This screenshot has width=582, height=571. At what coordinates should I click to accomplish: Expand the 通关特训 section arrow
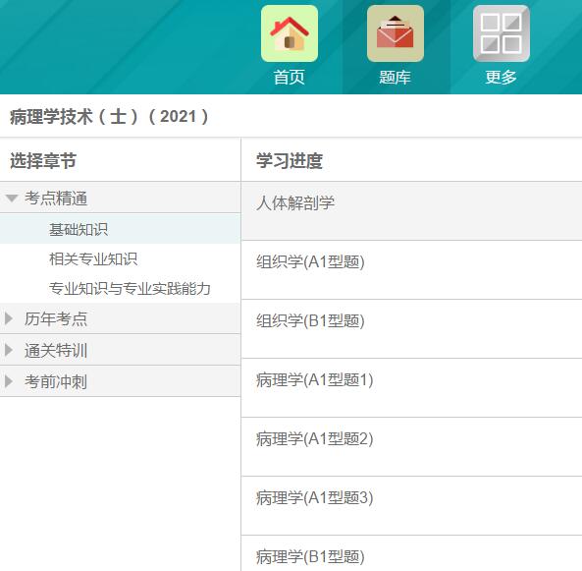[x=9, y=350]
